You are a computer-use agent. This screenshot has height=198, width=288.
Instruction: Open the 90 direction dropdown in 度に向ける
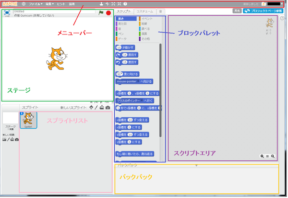click(x=120, y=74)
